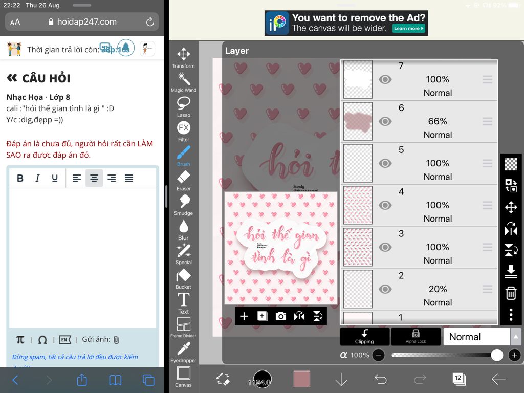524x393 pixels.
Task: Open the AA text size menu in Safari
Action: point(15,22)
